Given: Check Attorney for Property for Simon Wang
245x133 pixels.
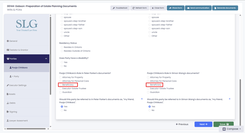Looking at the screenshot, I should pyautogui.click(x=148, y=77).
